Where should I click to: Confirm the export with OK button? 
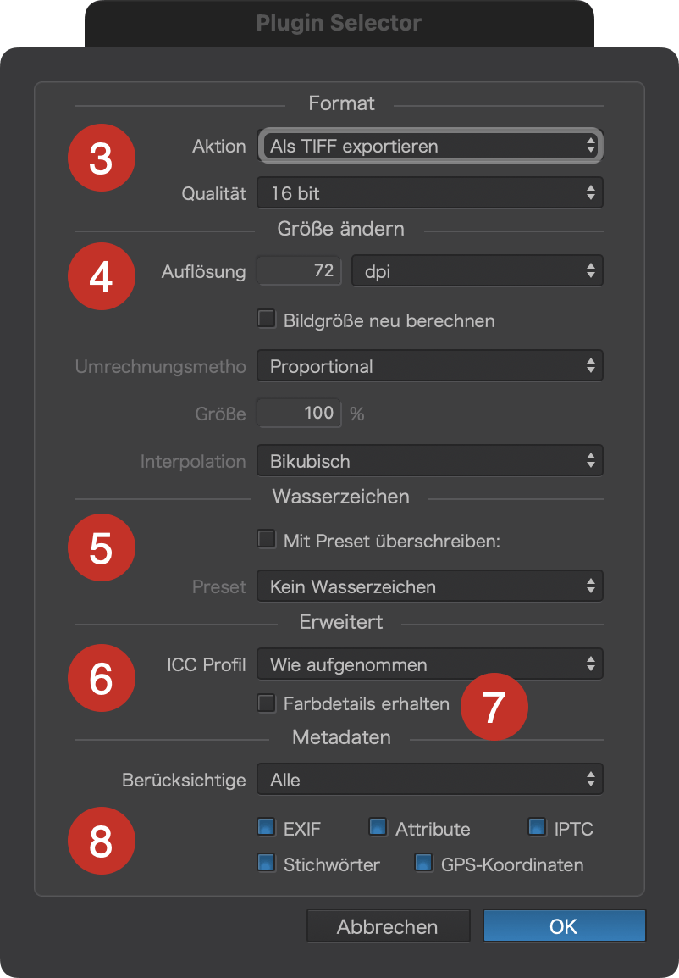pyautogui.click(x=565, y=925)
